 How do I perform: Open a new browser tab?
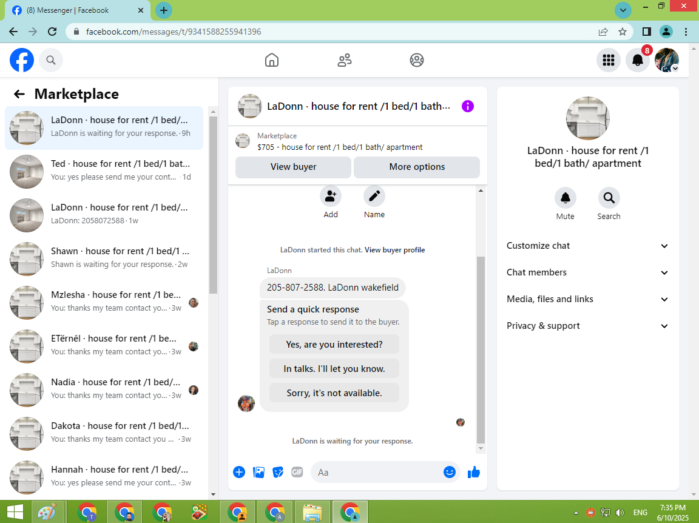tap(164, 10)
